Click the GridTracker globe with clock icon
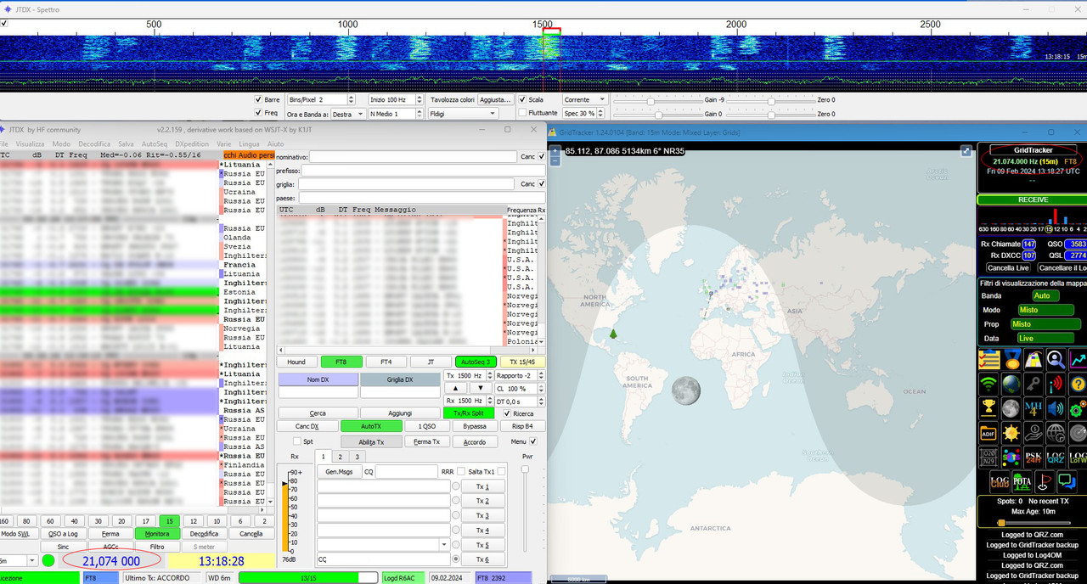1087x584 pixels. (1056, 434)
